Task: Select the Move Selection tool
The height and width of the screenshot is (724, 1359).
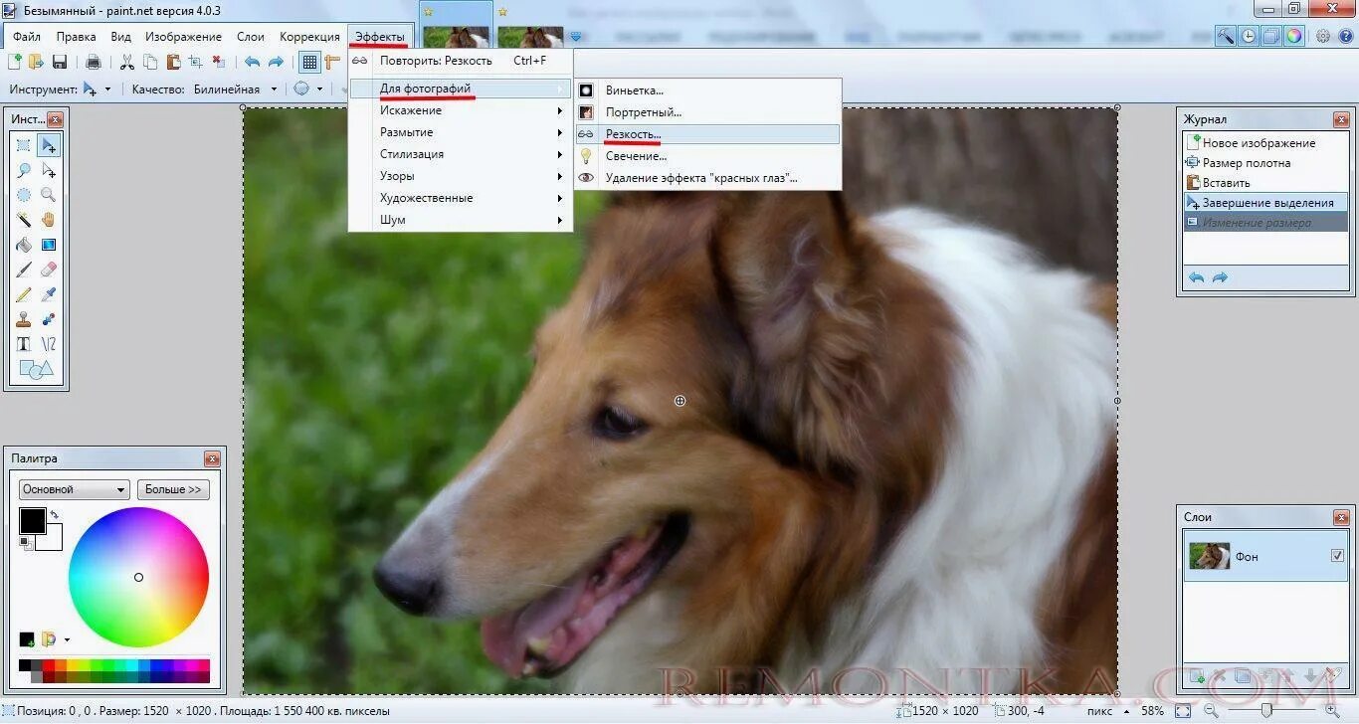Action: tap(49, 171)
